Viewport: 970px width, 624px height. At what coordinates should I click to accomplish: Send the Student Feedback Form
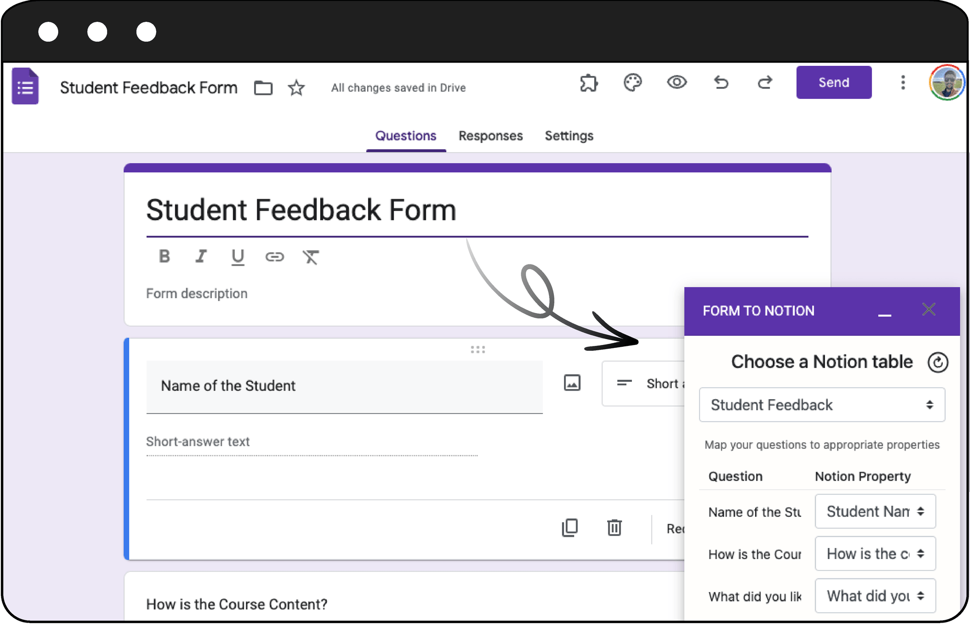(833, 82)
